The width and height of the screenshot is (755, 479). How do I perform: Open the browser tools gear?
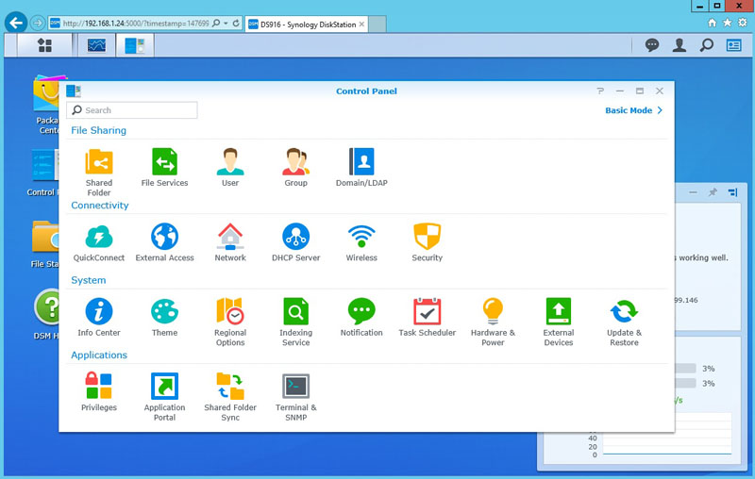tap(743, 22)
